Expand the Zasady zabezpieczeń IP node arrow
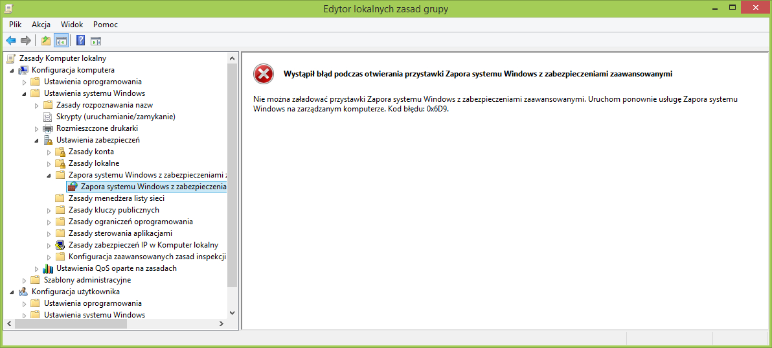 (49, 246)
